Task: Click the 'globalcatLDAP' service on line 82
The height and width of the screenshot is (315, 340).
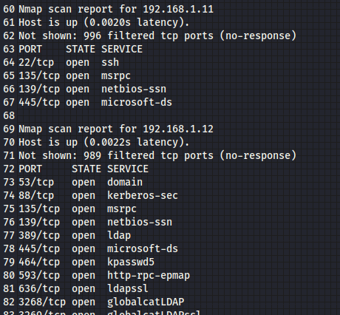Action: (146, 302)
